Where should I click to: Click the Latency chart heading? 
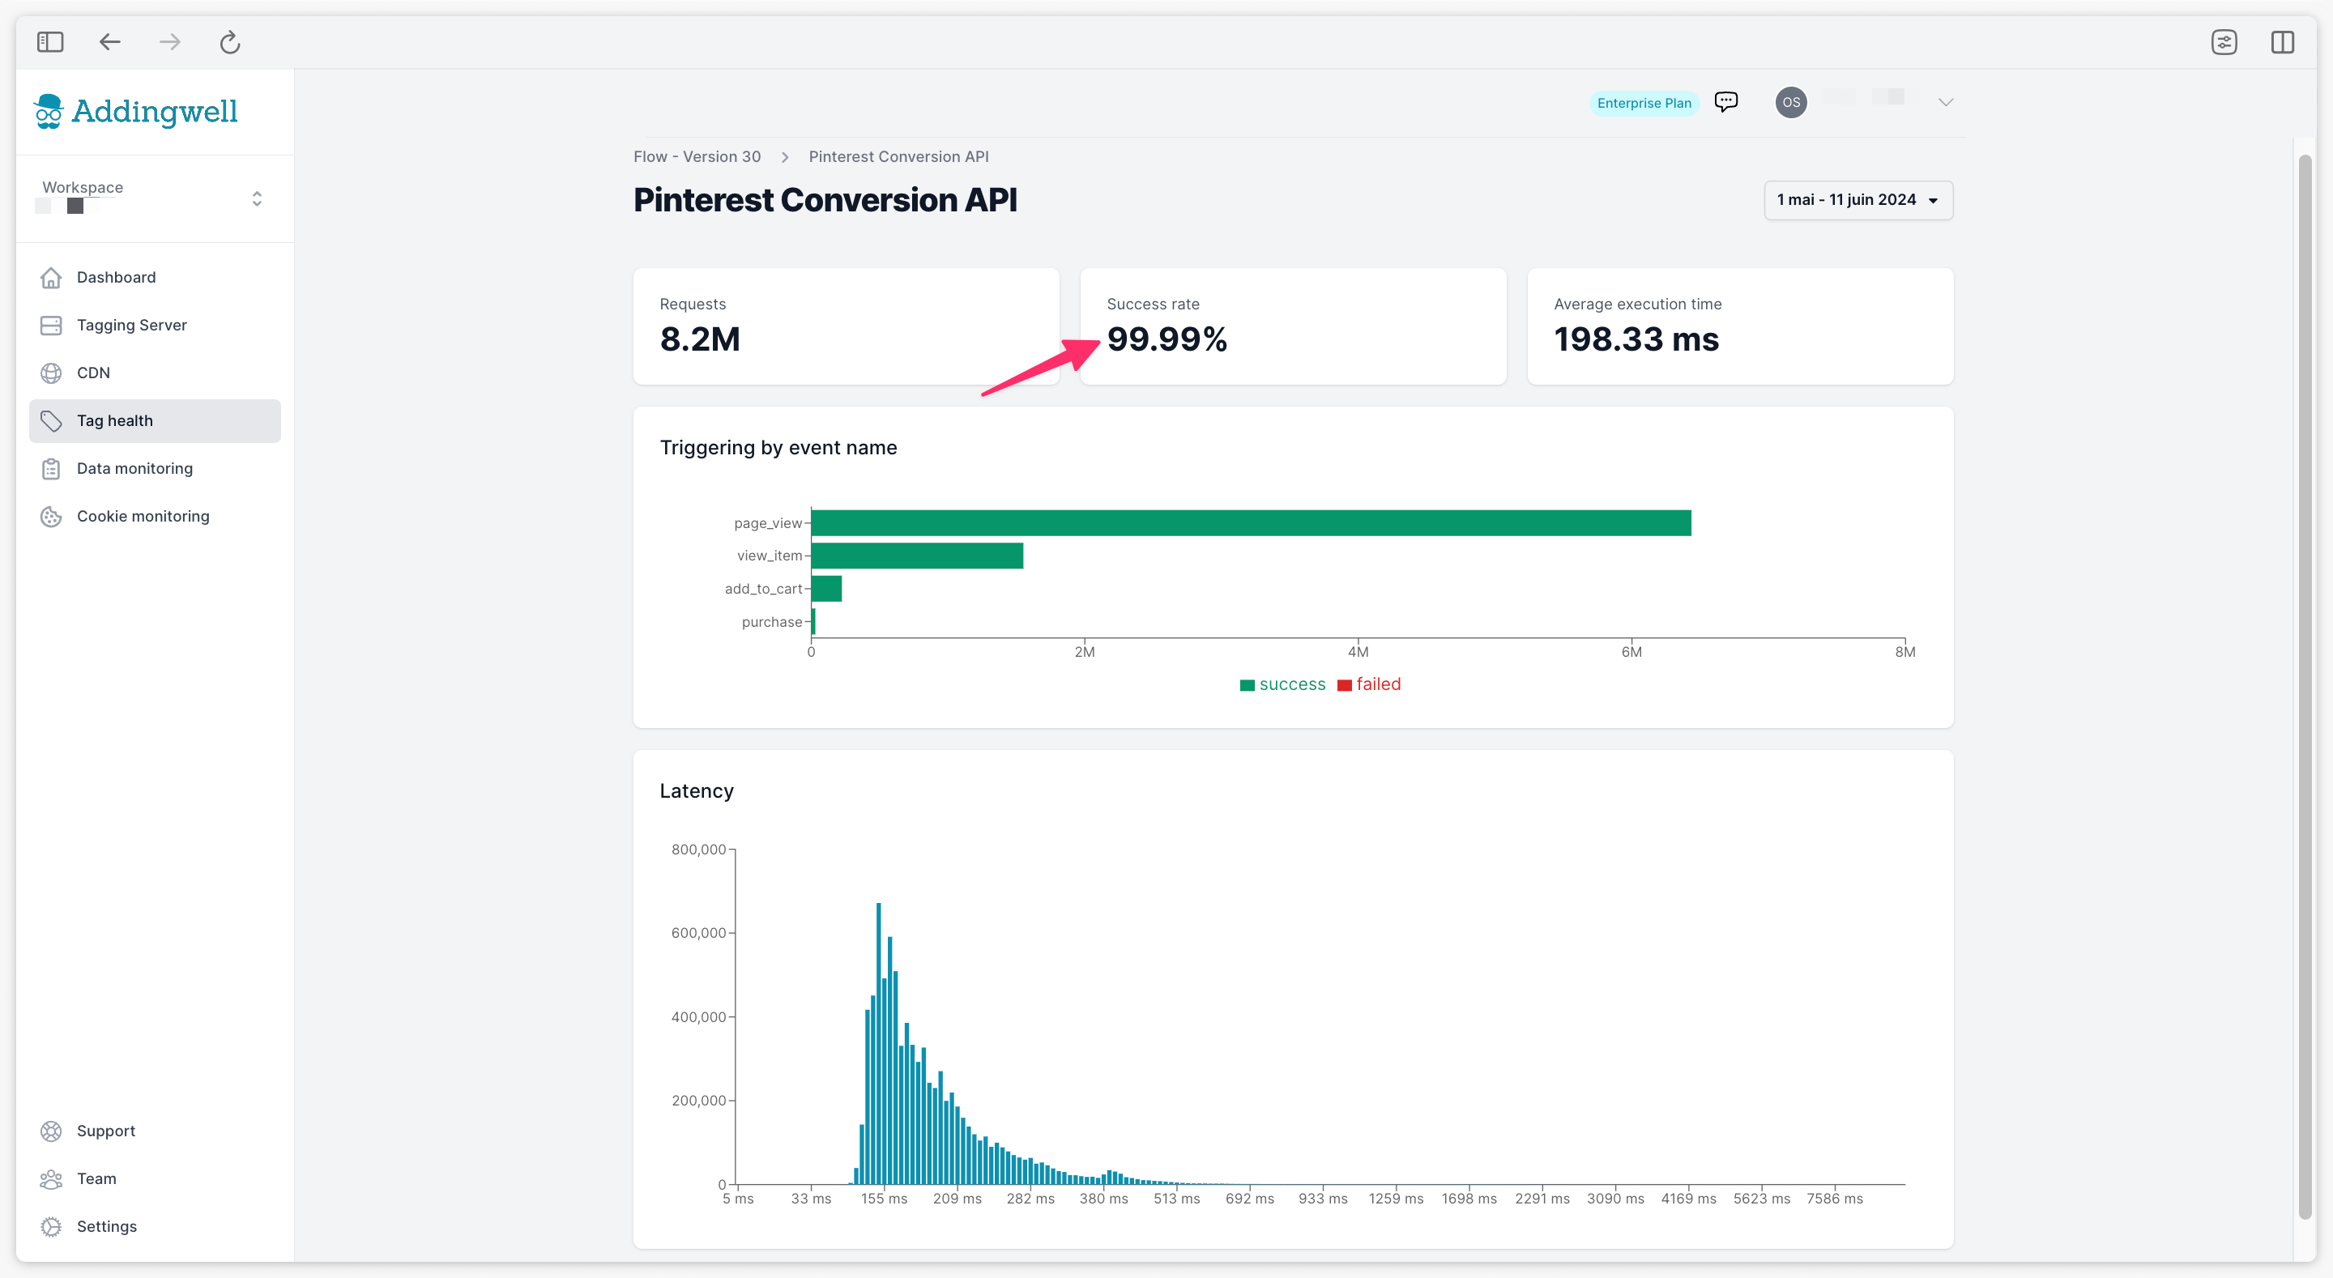pyautogui.click(x=697, y=790)
